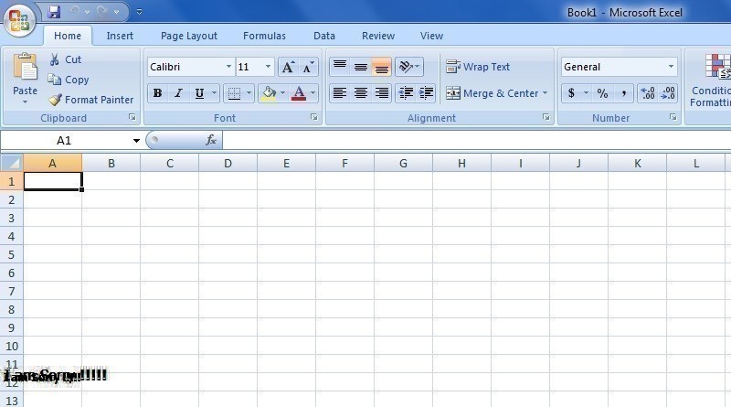
Task: Open the Borders options dropdown arrow
Action: coord(249,93)
